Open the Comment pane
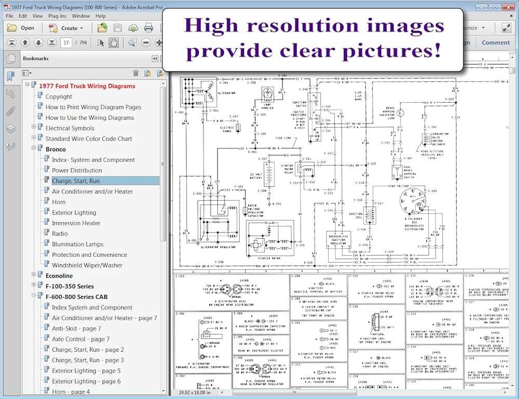The width and height of the screenshot is (519, 399). [496, 43]
